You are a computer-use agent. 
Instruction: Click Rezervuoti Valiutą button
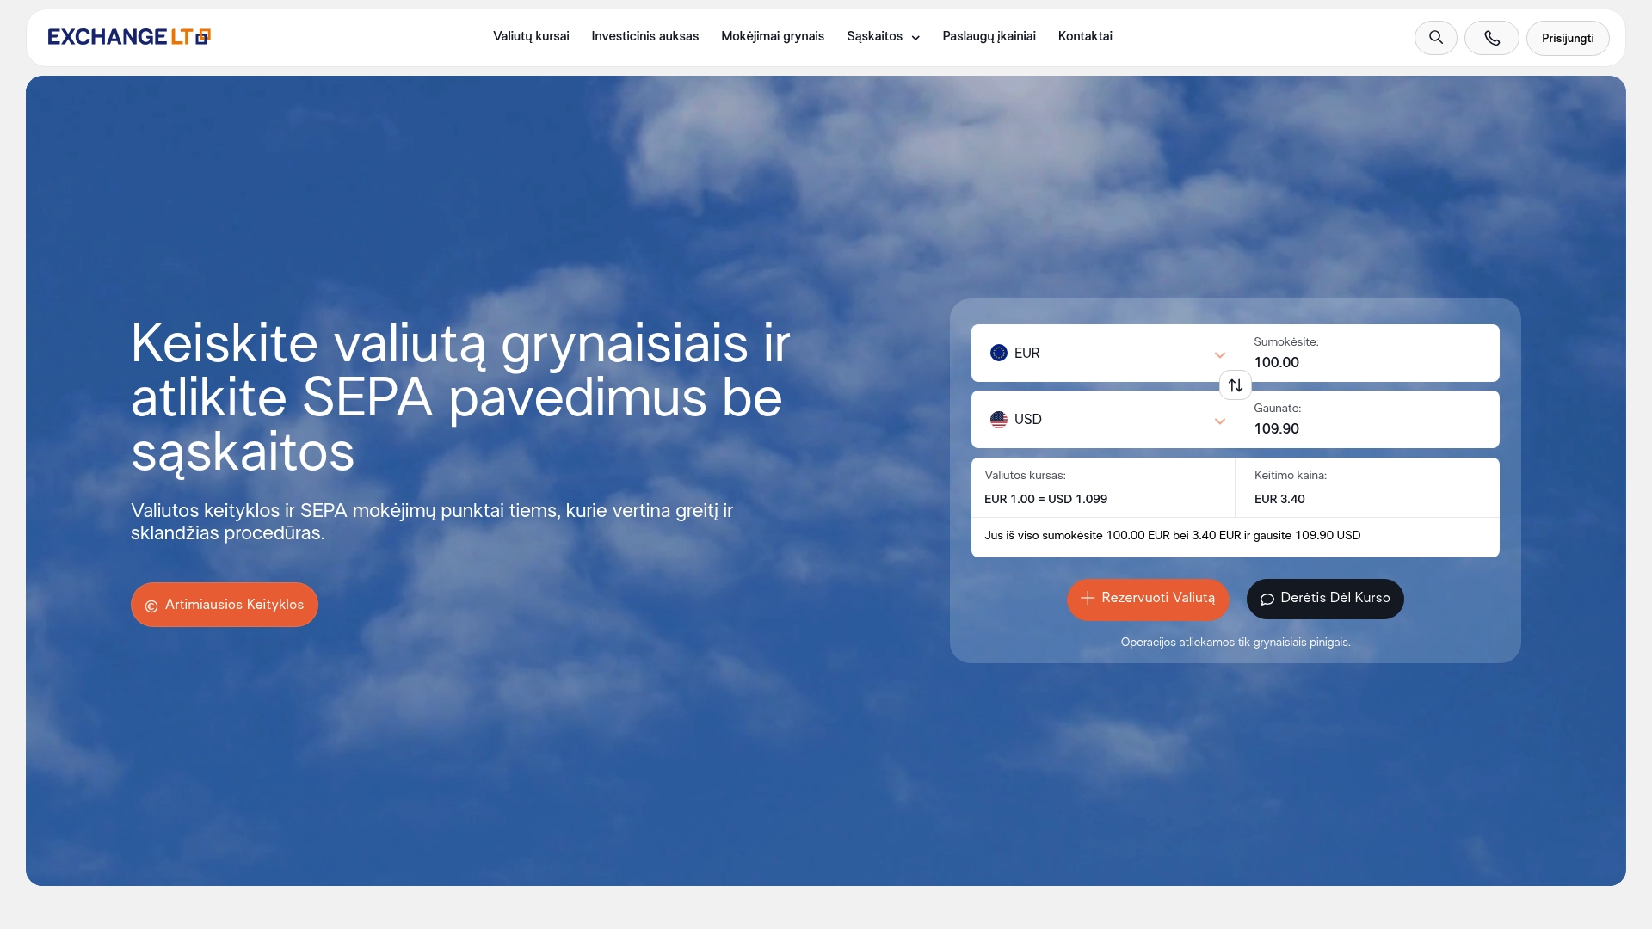pyautogui.click(x=1148, y=599)
